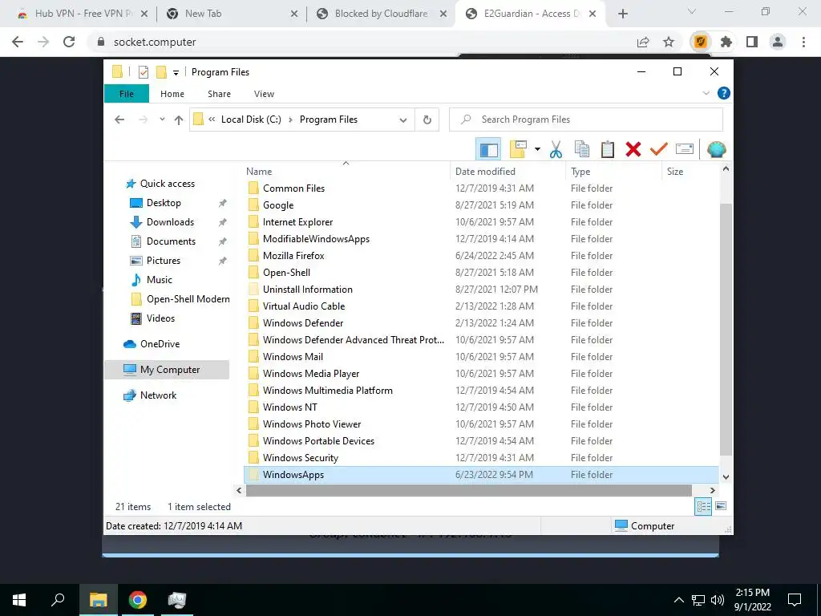Click the Cut scissors icon

tap(556, 150)
